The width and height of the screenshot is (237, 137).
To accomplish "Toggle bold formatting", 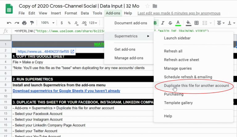I will pyautogui.click(x=155, y=23).
